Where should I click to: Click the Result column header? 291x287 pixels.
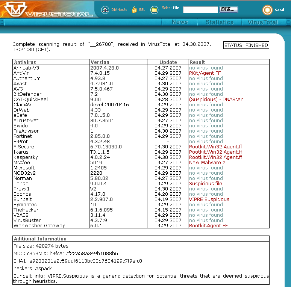[197, 62]
